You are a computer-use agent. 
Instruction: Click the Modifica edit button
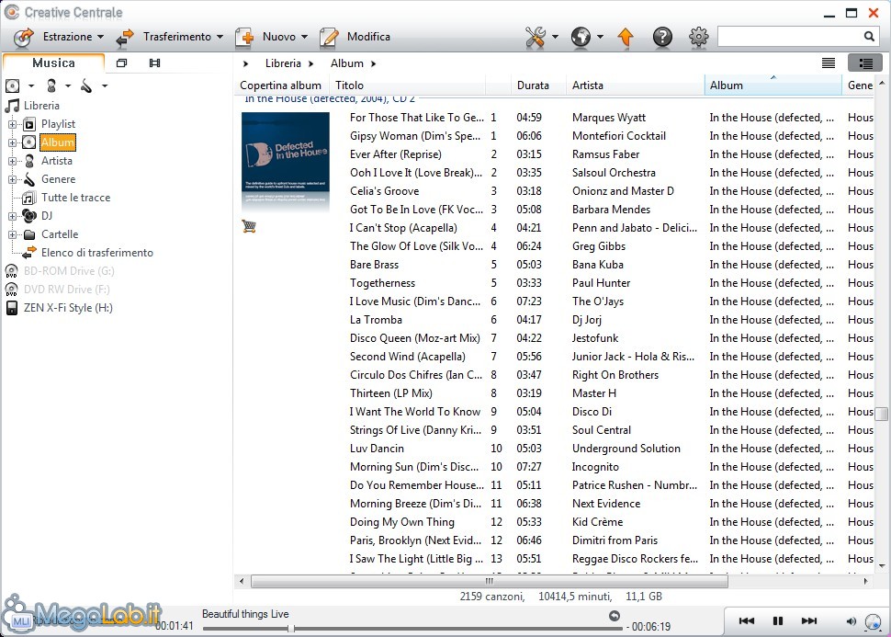(355, 37)
